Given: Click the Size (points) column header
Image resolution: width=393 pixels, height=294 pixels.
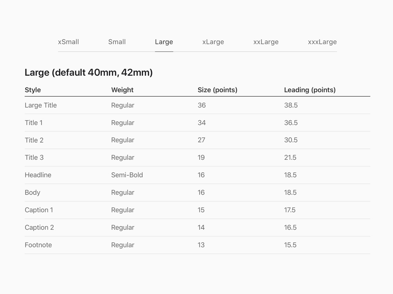Looking at the screenshot, I should pos(217,90).
